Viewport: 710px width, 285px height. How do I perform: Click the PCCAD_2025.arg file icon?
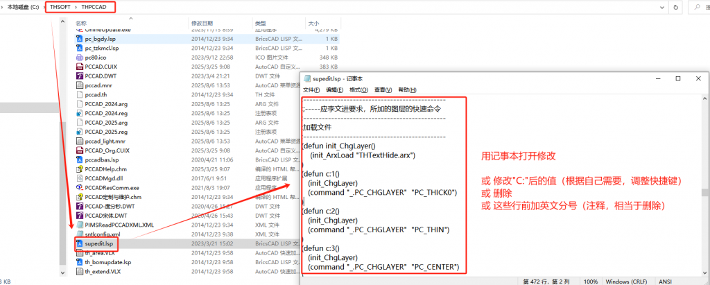pos(80,123)
